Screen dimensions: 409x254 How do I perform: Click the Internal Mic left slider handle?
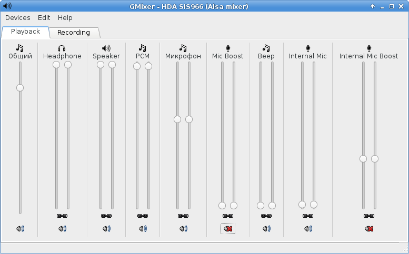pyautogui.click(x=302, y=205)
